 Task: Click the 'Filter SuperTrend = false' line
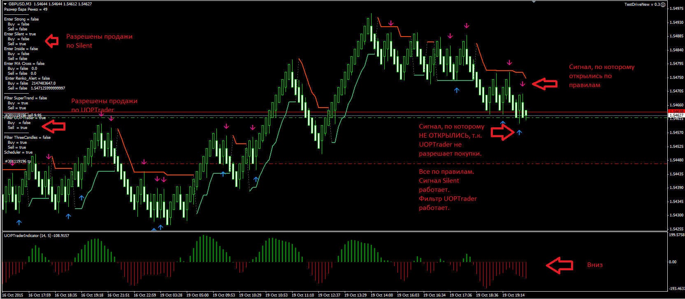pos(26,98)
